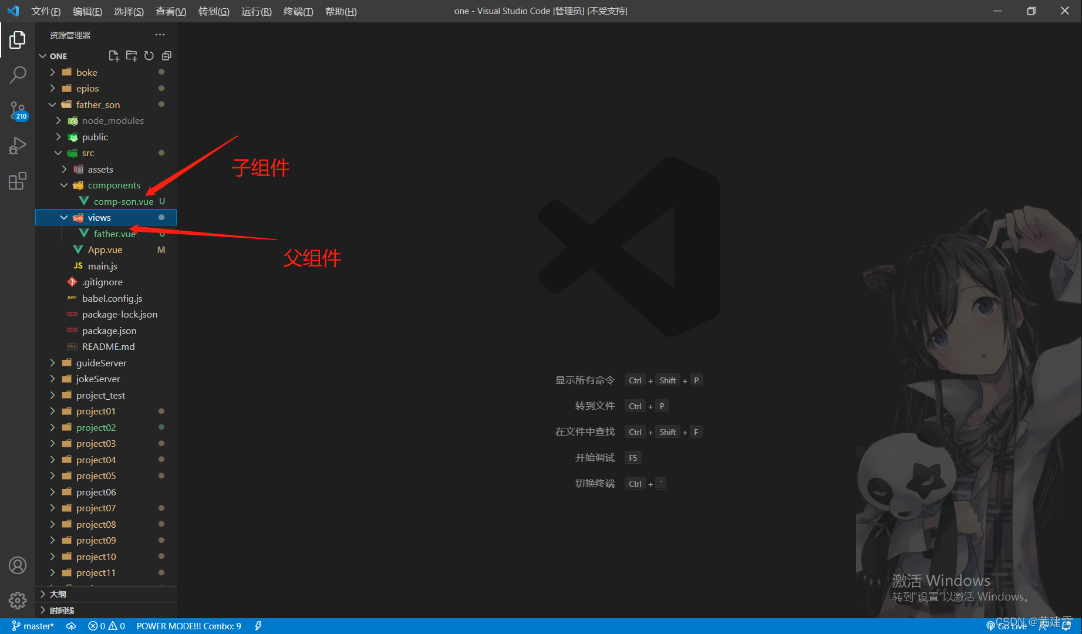Open the 编辑(E) menu
This screenshot has height=634, width=1082.
(87, 11)
